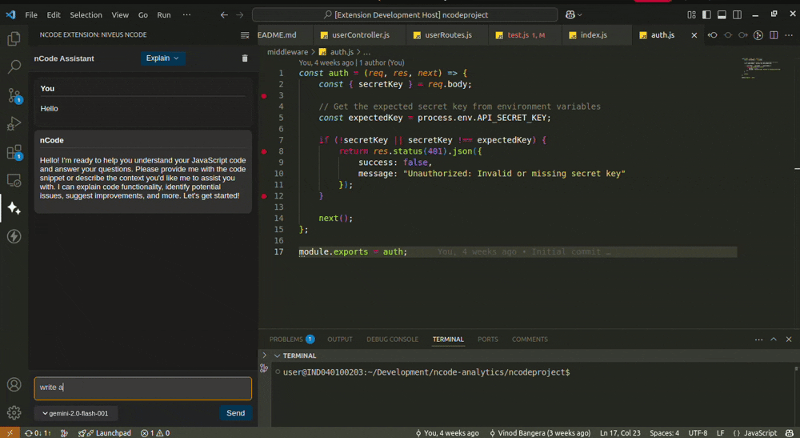
Task: Open editor More Actions ellipsis
Action: pyautogui.click(x=789, y=35)
